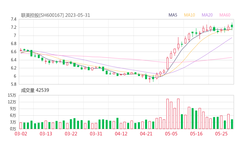Click the 0万 volume axis label
The height and width of the screenshot is (141, 237).
click(13, 129)
